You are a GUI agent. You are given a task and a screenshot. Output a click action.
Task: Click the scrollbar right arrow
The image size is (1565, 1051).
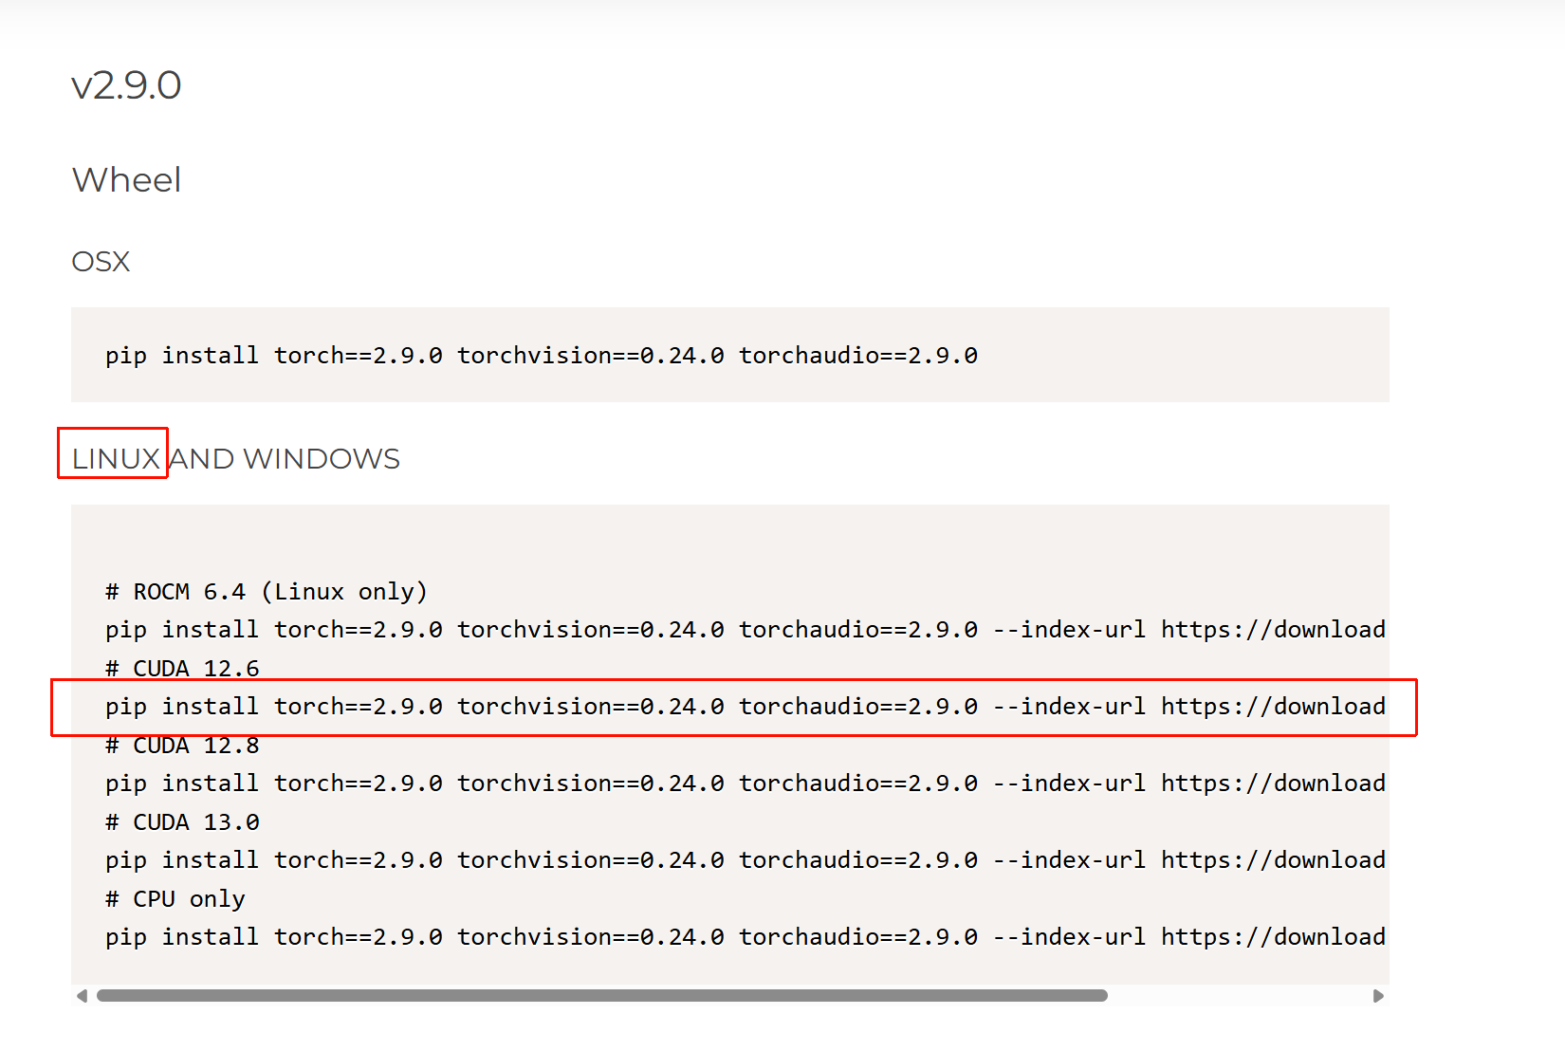click(x=1378, y=996)
